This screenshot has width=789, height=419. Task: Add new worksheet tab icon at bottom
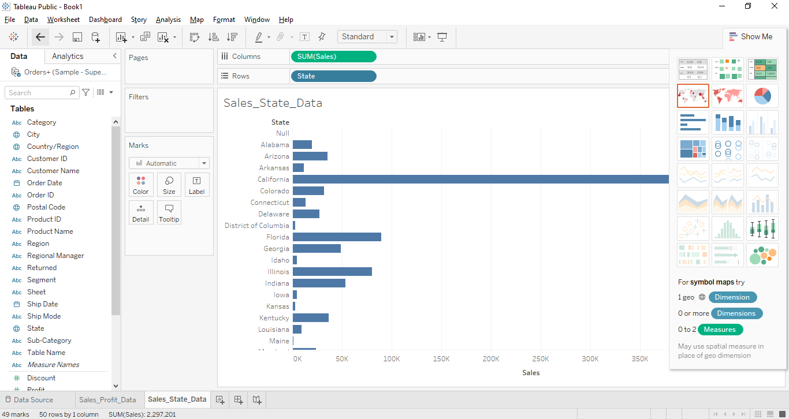(x=219, y=399)
